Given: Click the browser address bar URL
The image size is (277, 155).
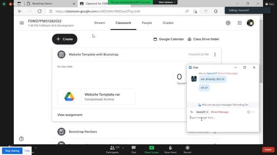Looking at the screenshot, I should (98, 12).
